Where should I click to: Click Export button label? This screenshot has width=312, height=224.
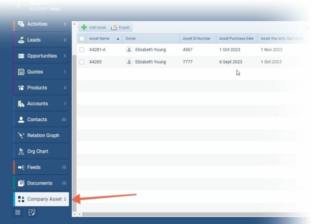pyautogui.click(x=124, y=27)
